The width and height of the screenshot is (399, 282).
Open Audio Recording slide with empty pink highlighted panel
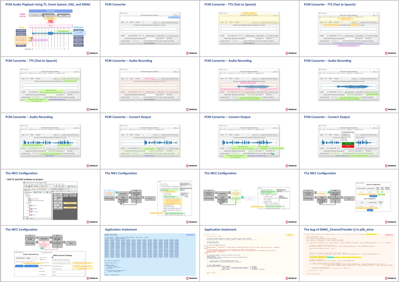point(150,85)
